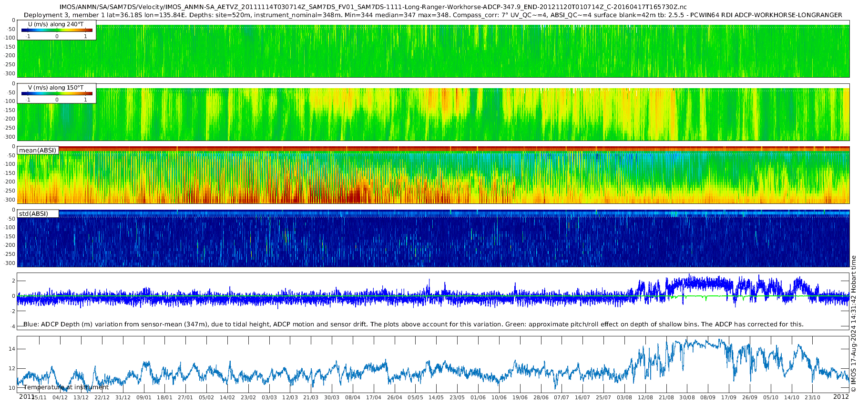Viewport: 858px width, 405px height.
Task: Click the 12 tick on temperature axis
Action: [12, 368]
